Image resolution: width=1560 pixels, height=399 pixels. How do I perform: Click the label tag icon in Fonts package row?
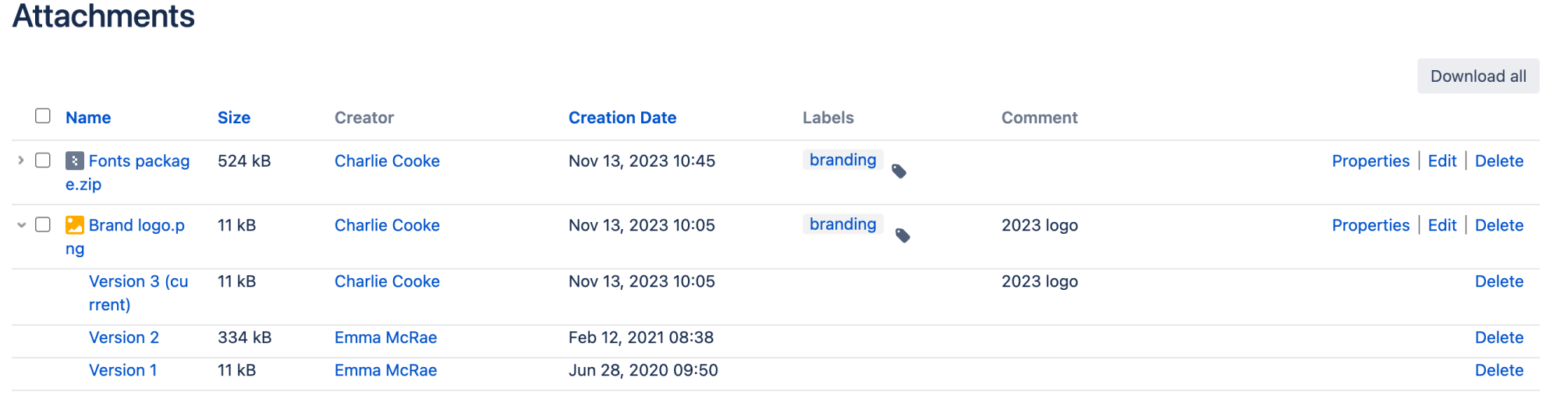pos(899,171)
